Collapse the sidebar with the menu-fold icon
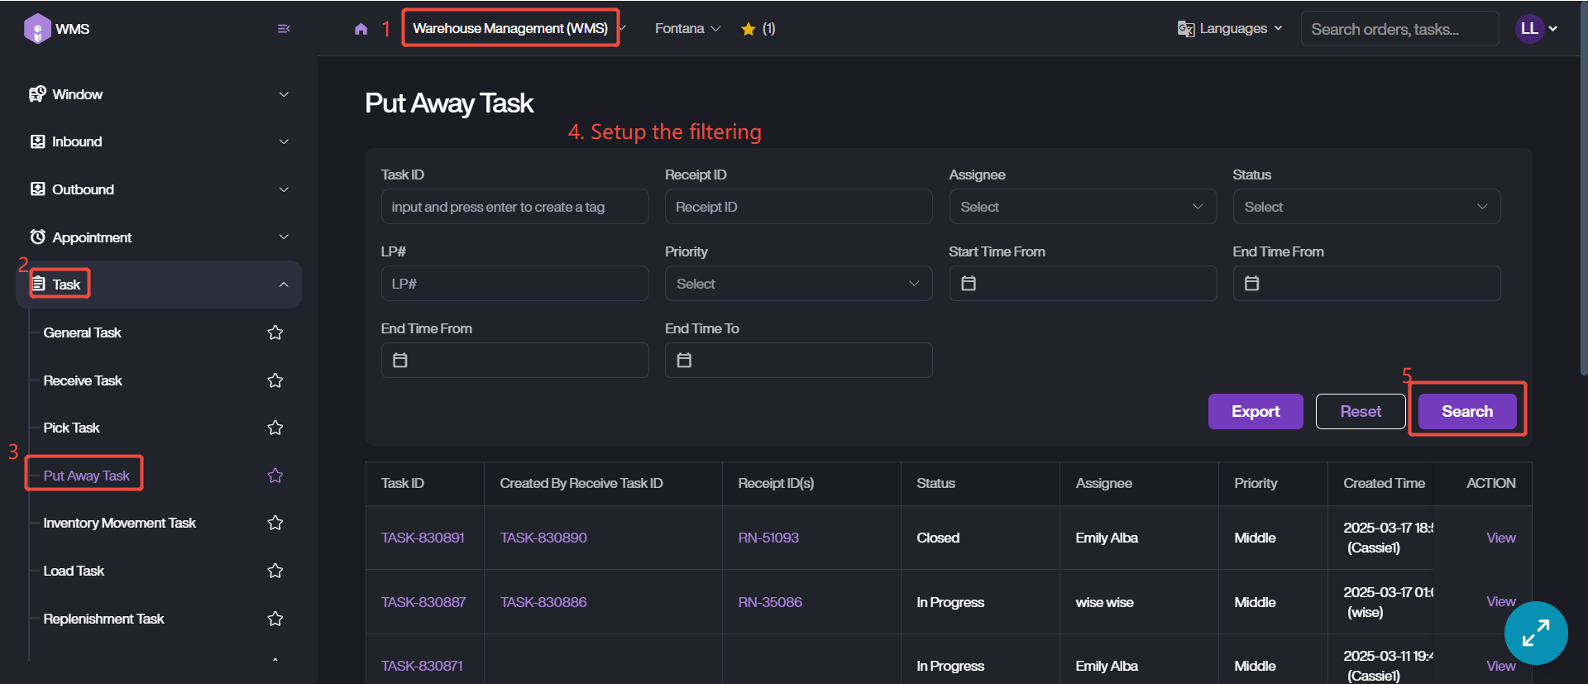The height and width of the screenshot is (684, 1588). (284, 29)
